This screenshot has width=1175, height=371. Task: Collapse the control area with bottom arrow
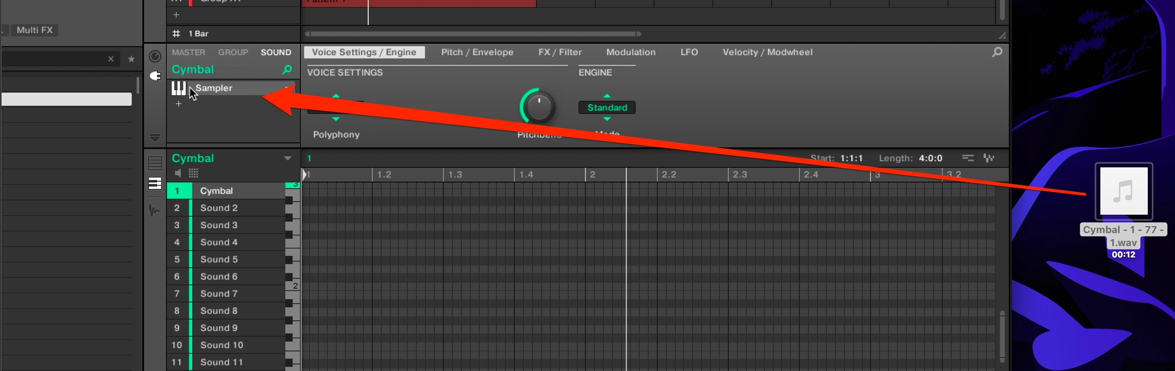[x=155, y=138]
